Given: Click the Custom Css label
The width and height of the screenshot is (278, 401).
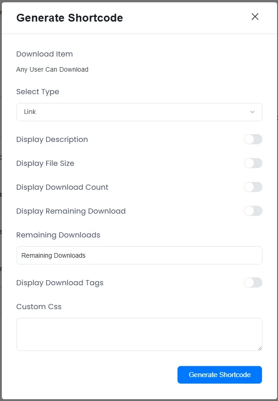Looking at the screenshot, I should (x=39, y=307).
